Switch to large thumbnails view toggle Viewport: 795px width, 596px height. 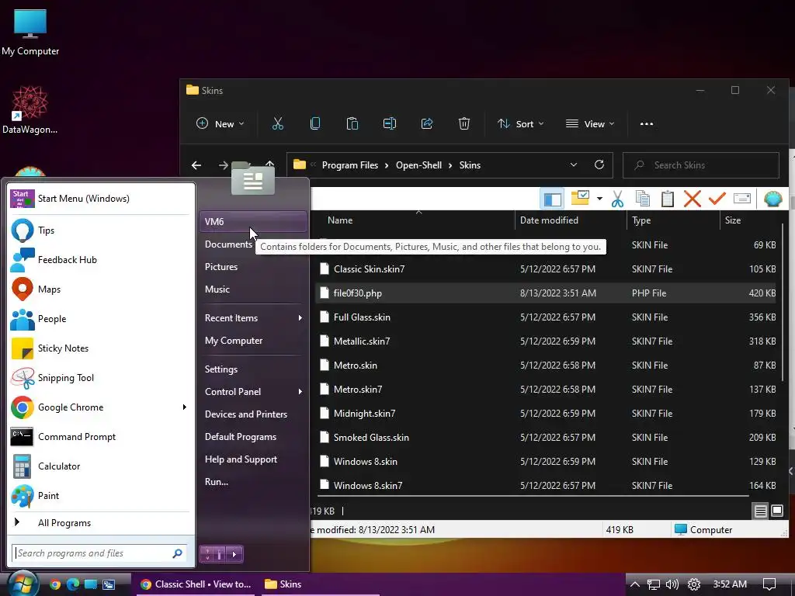click(x=776, y=511)
